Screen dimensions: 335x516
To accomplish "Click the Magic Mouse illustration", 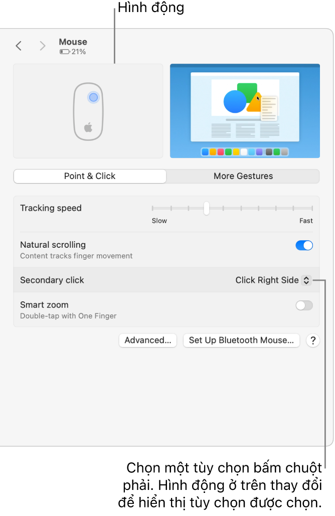I will pyautogui.click(x=88, y=111).
